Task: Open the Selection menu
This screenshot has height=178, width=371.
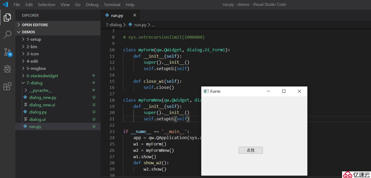Action: pyautogui.click(x=47, y=4)
